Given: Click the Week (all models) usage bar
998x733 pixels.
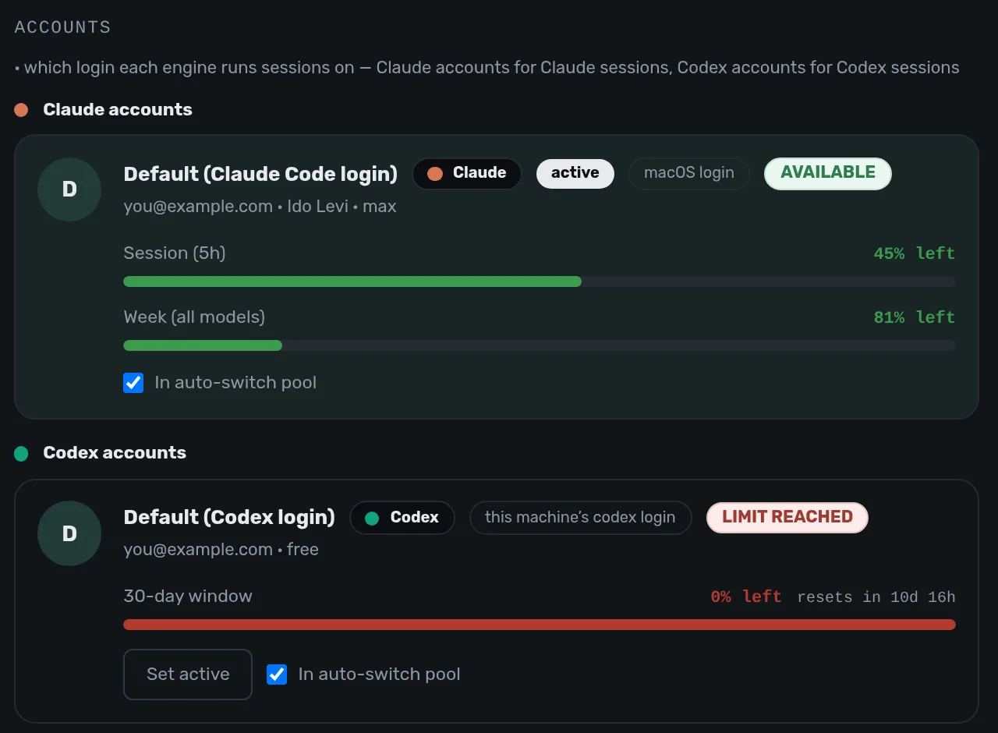Looking at the screenshot, I should [x=540, y=345].
